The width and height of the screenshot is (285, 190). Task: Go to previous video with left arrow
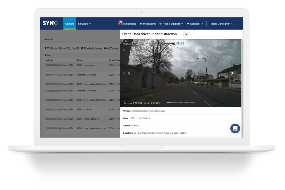[129, 73]
